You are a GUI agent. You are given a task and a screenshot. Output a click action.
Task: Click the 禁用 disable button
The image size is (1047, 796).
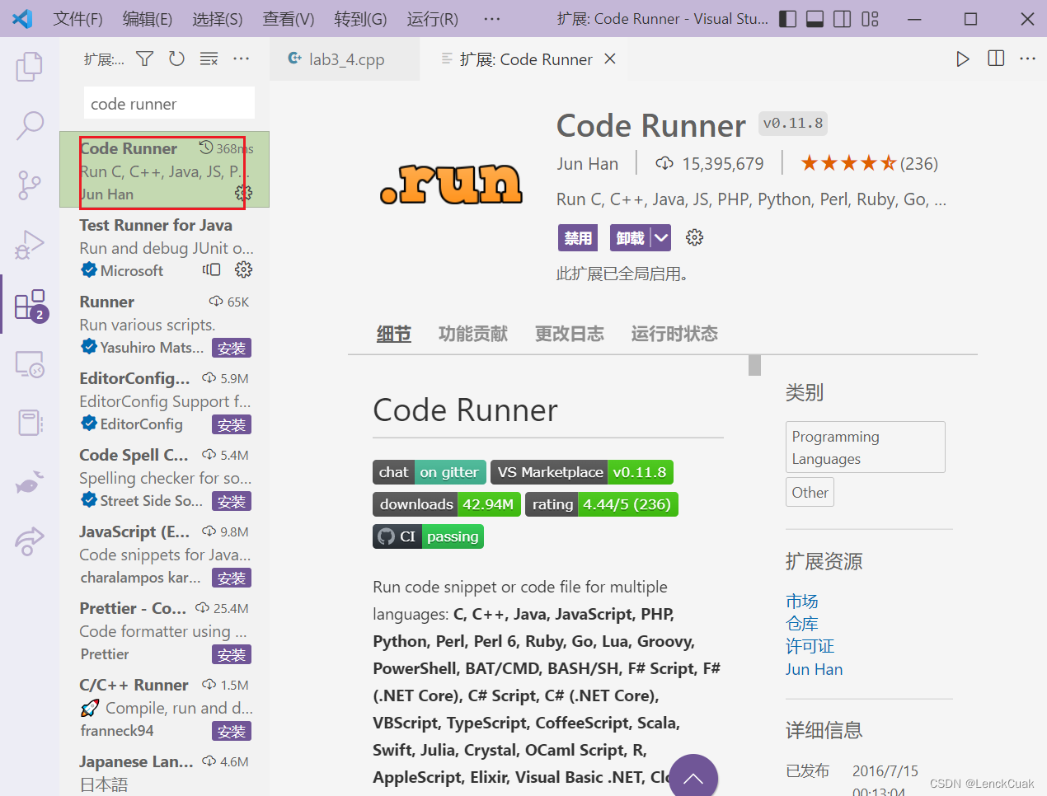click(x=578, y=238)
